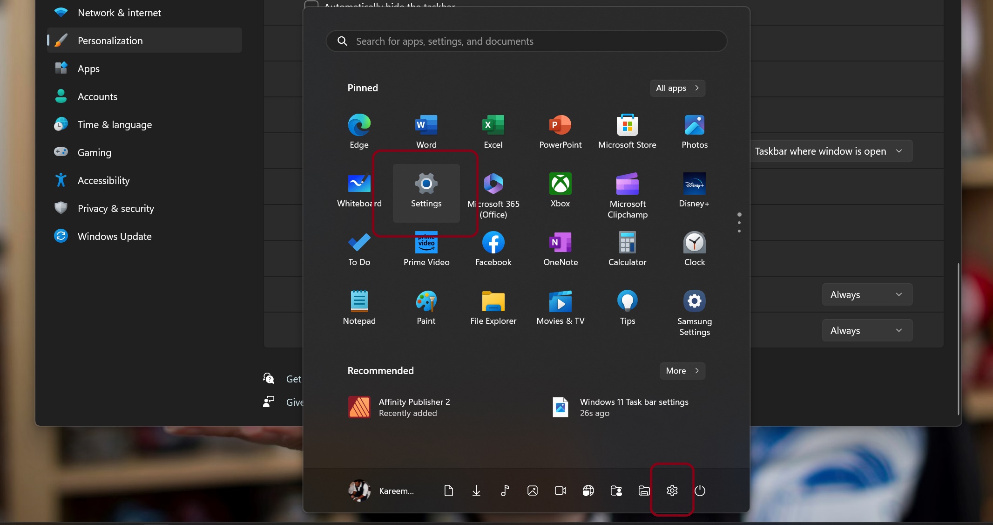Tick the Automatically hide the taskbar checkbox
This screenshot has width=993, height=525.
311,5
